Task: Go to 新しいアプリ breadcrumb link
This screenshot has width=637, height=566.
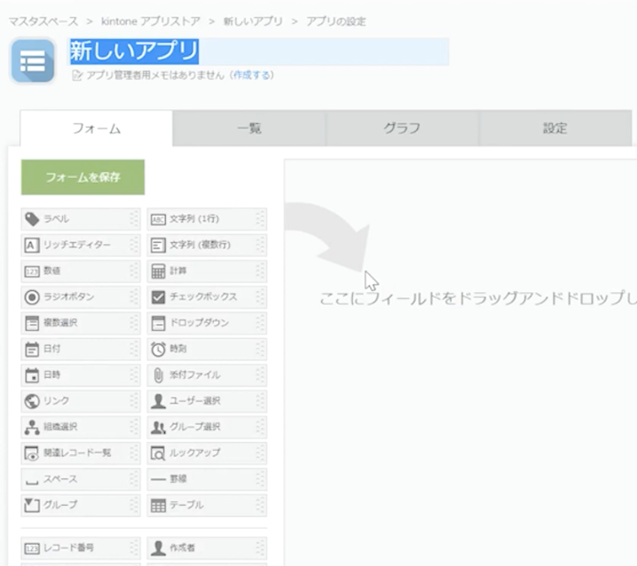Action: [x=253, y=21]
